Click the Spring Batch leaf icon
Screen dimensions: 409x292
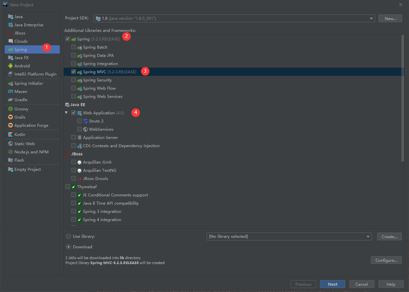pos(80,47)
